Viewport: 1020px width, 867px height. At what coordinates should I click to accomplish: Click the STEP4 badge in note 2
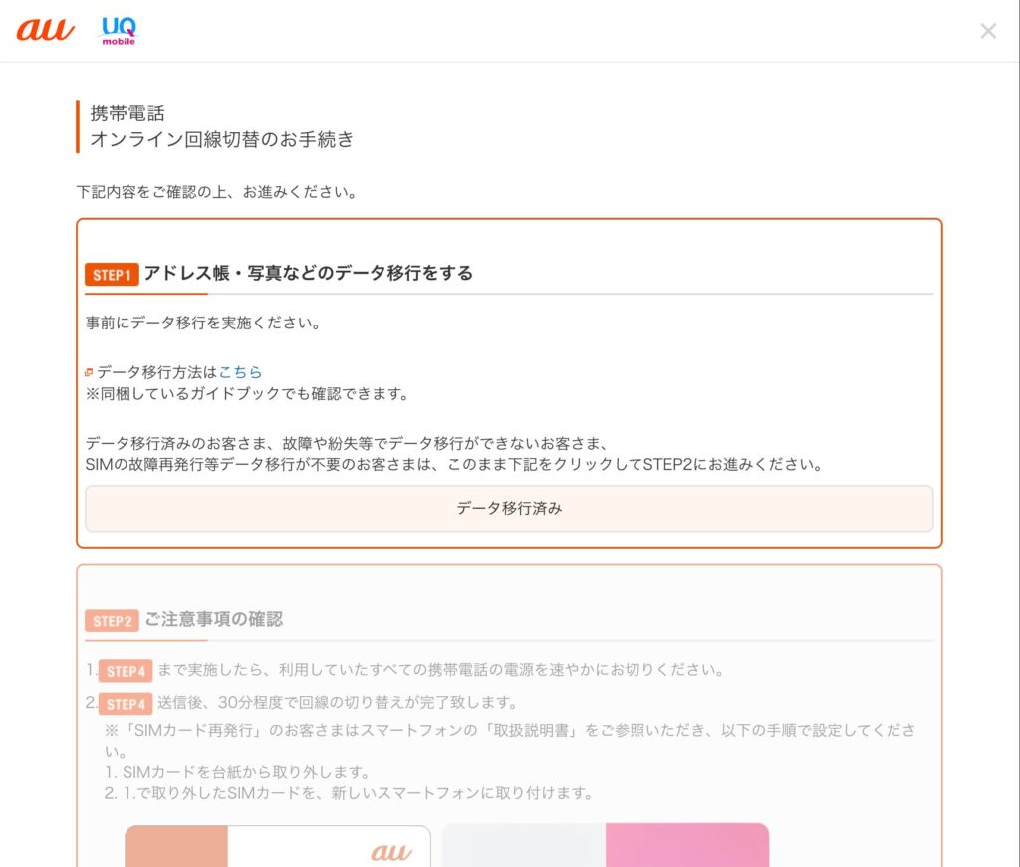[126, 704]
